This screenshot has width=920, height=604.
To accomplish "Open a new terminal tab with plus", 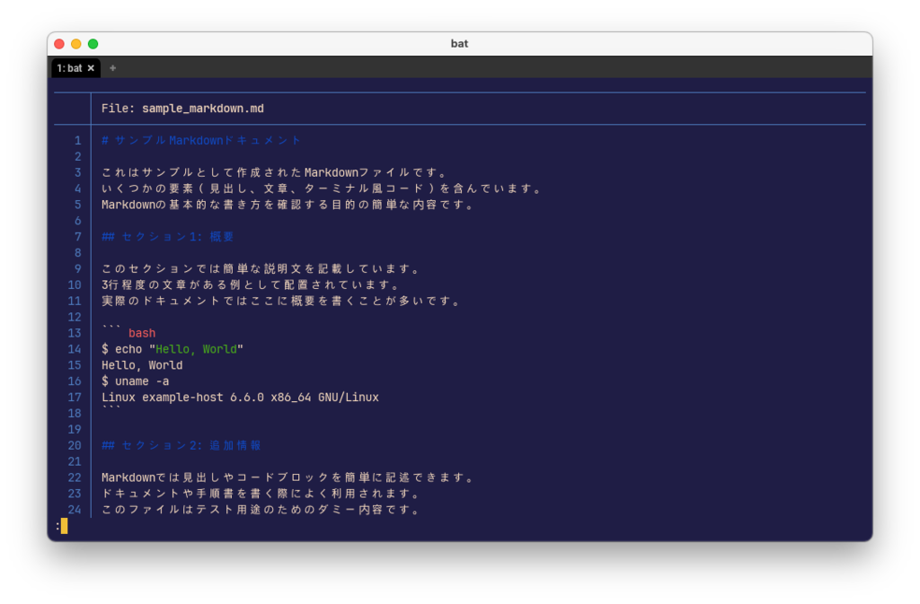I will click(x=112, y=68).
